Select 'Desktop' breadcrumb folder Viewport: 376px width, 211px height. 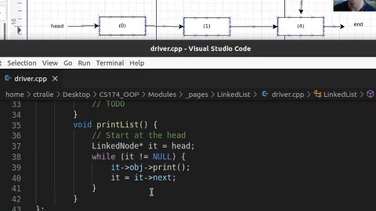[76, 94]
